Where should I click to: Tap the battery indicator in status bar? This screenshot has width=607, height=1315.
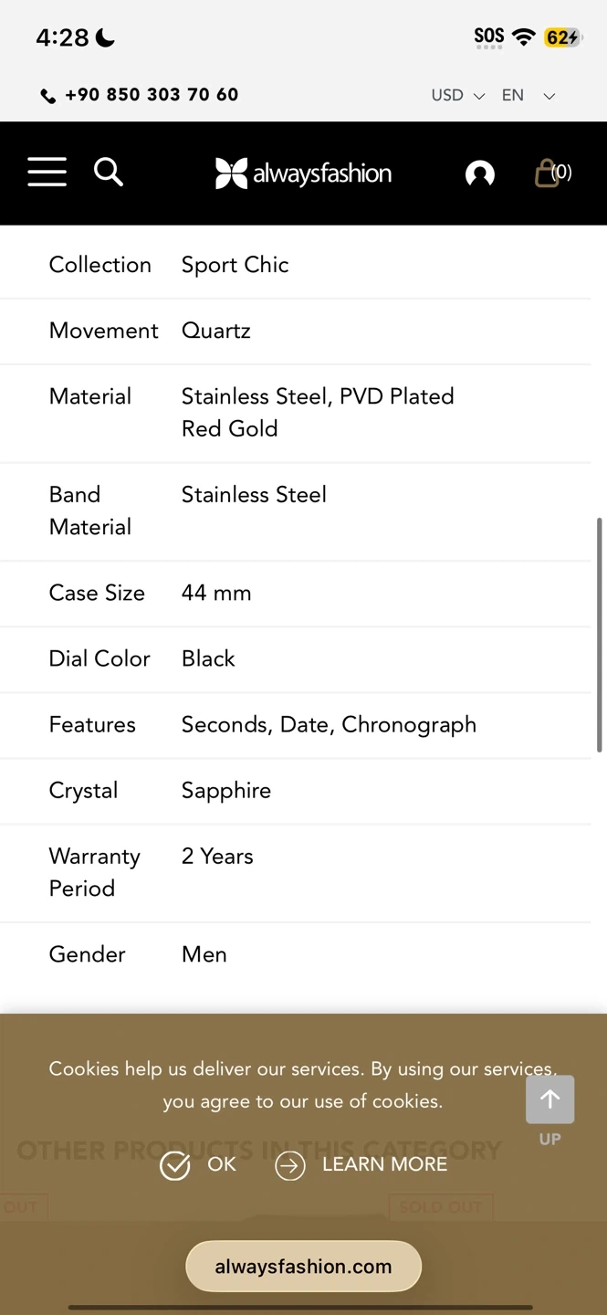coord(562,37)
